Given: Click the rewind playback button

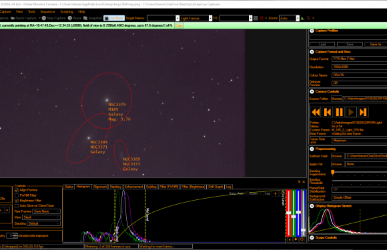Looking at the screenshot, I should [316, 112].
